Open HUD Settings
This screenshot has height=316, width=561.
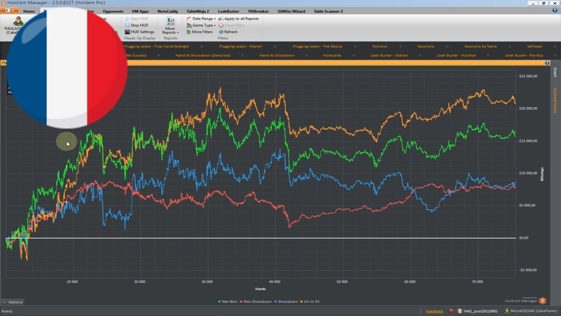[x=140, y=32]
